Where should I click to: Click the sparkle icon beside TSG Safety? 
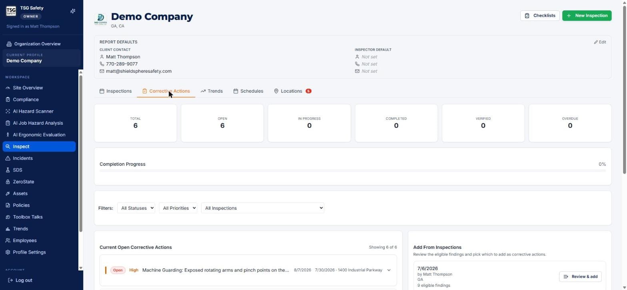[73, 11]
